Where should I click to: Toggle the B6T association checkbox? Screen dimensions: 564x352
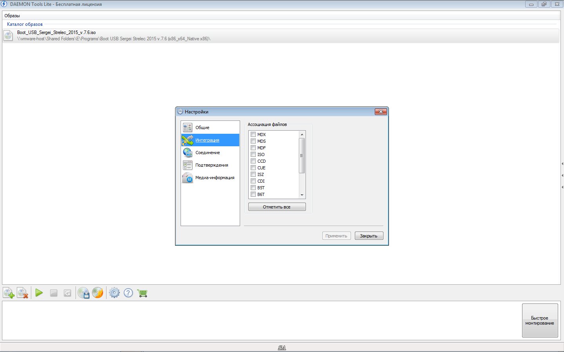click(253, 194)
